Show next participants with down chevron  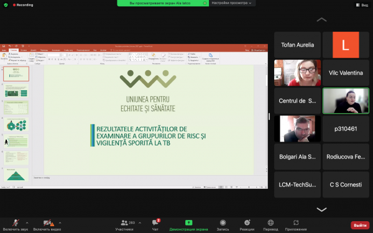tap(321, 210)
